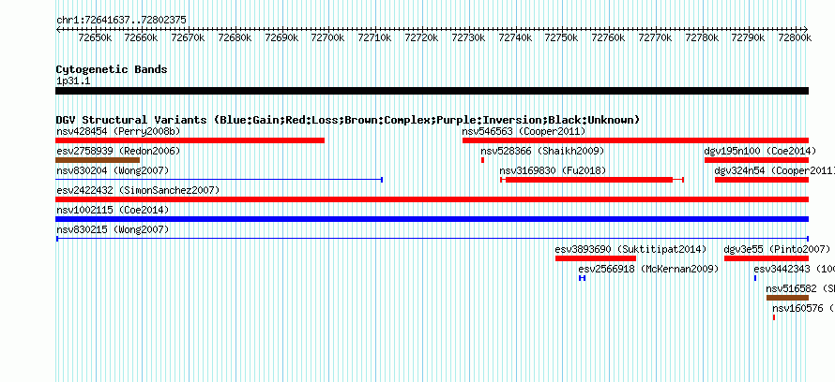Click the 72770k ruler tick label
835x382 pixels.
pyautogui.click(x=655, y=38)
